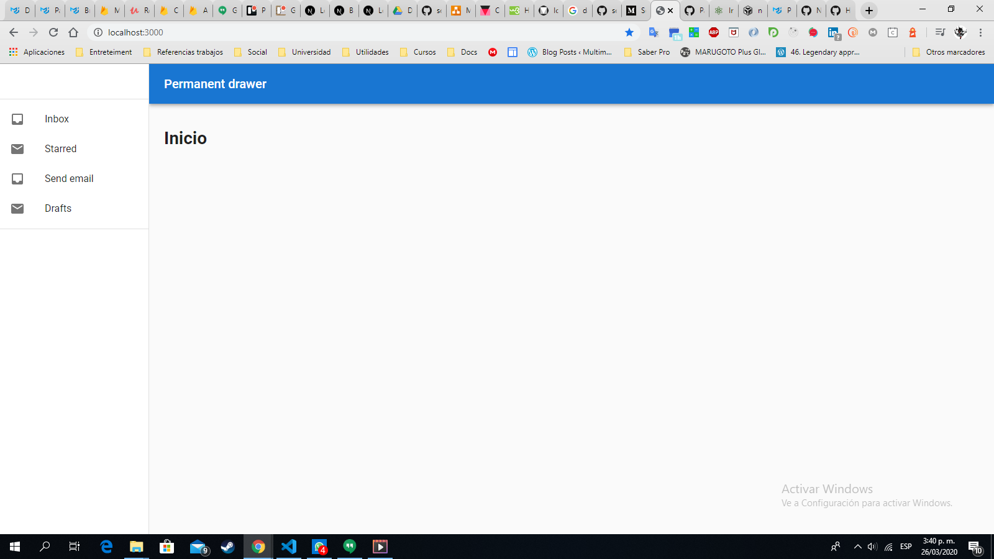Viewport: 994px width, 559px height.
Task: Launch Steam from the taskbar
Action: 227,547
